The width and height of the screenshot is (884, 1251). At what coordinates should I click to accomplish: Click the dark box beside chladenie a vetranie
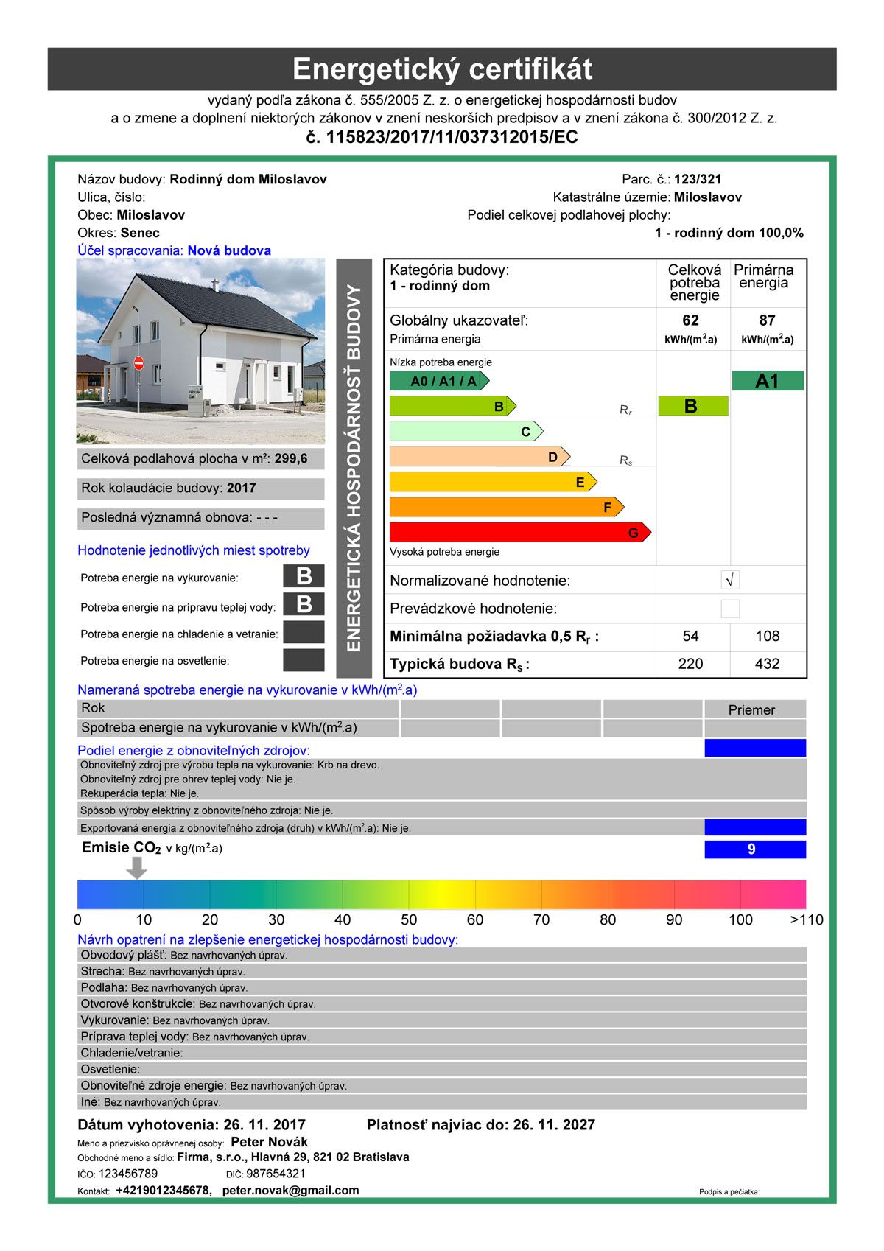point(304,632)
